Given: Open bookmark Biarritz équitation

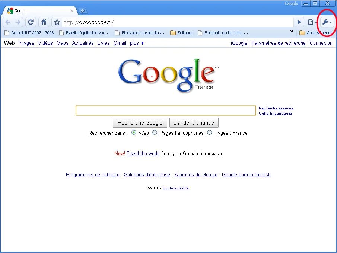Looking at the screenshot, I should coord(85,33).
